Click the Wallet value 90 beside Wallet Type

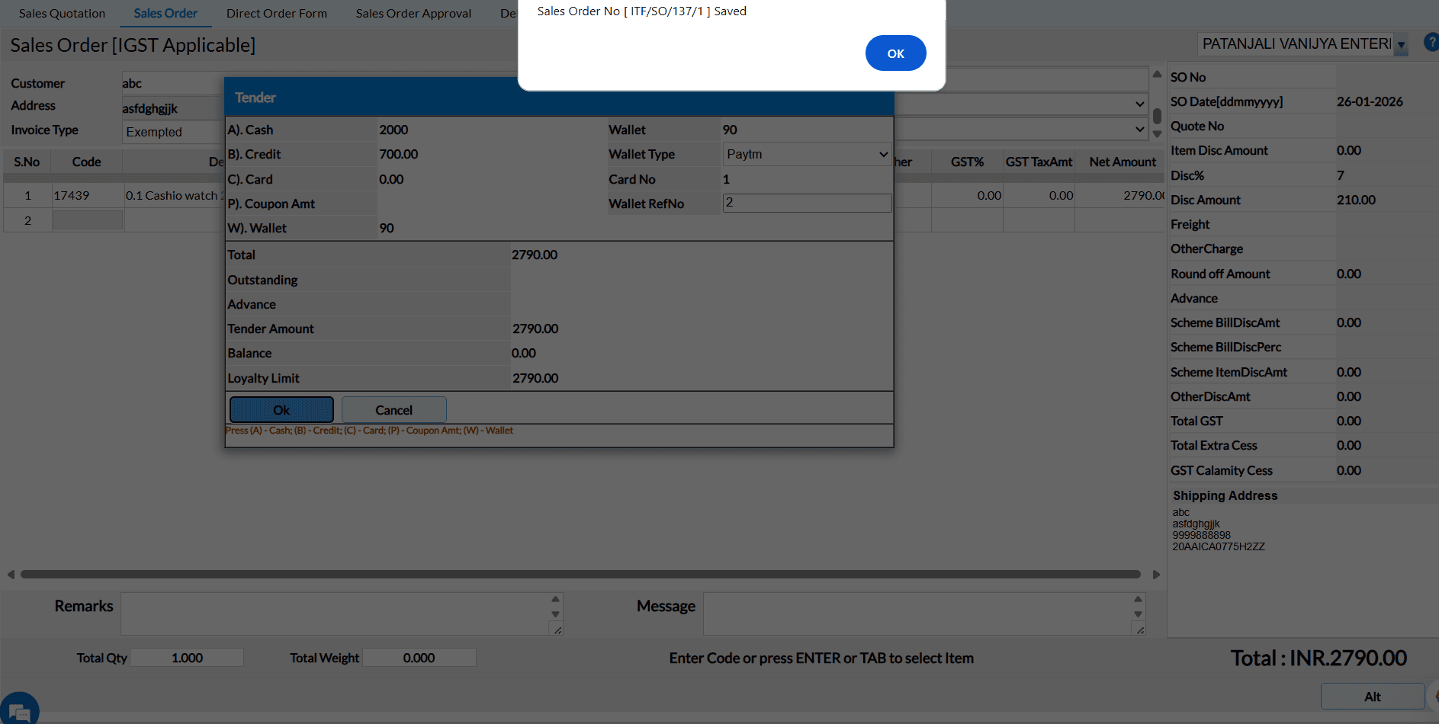click(x=730, y=130)
